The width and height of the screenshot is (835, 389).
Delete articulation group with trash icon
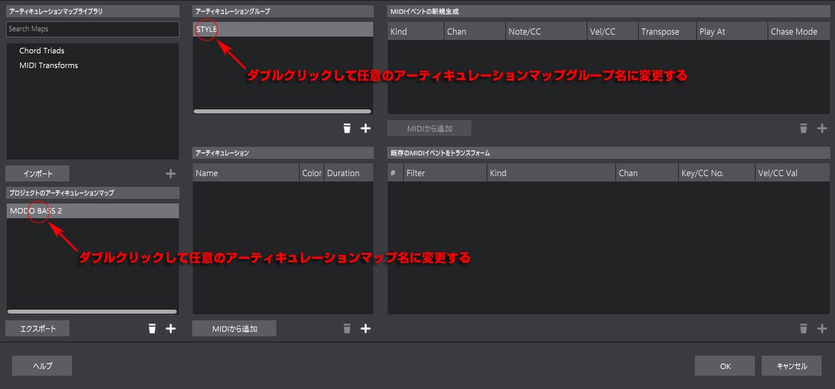tap(347, 128)
